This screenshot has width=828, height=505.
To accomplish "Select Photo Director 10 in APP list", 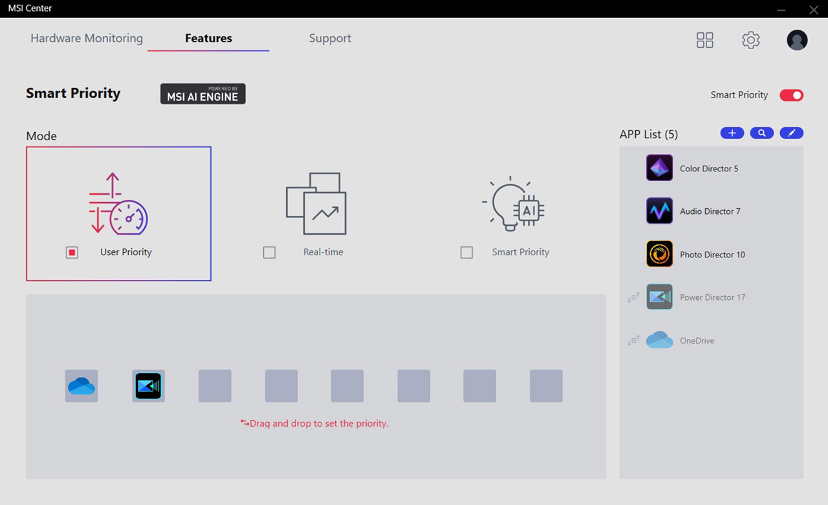I will click(712, 254).
